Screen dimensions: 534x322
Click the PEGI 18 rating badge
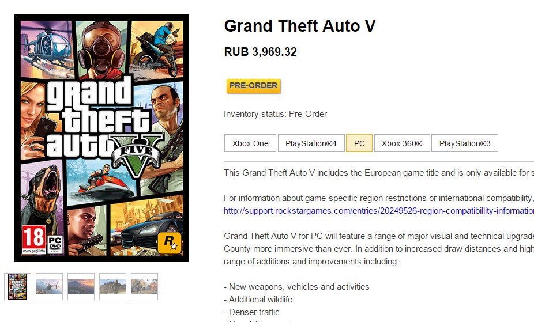[x=33, y=240]
